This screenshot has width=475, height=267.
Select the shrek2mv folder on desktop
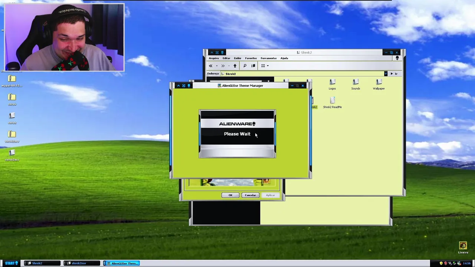coord(12,155)
